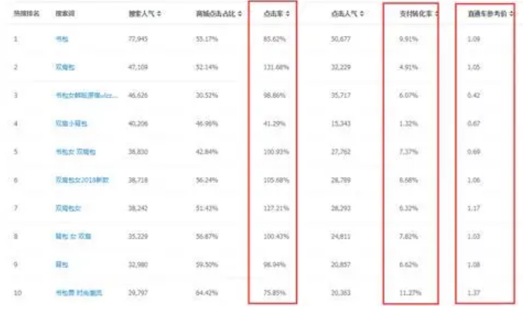Open the 双肩包女2018新款 keyword link

point(82,180)
